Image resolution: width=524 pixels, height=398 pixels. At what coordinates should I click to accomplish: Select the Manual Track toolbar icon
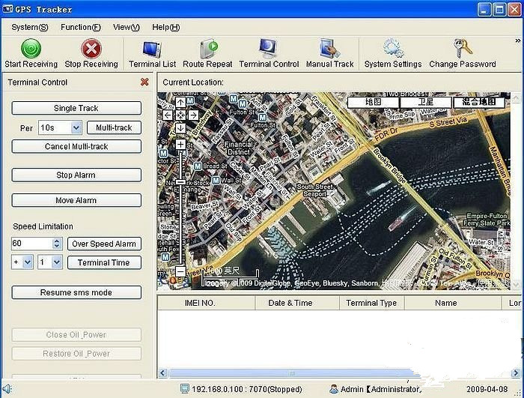pyautogui.click(x=329, y=49)
